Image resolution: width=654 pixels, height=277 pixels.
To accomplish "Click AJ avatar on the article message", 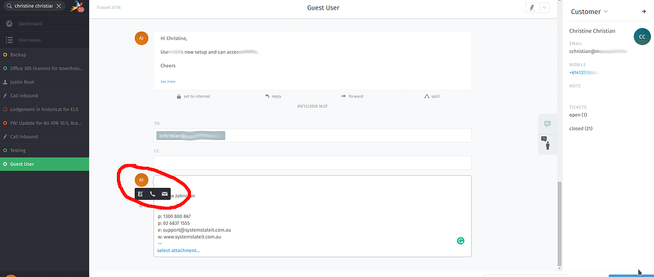I will coord(141,38).
